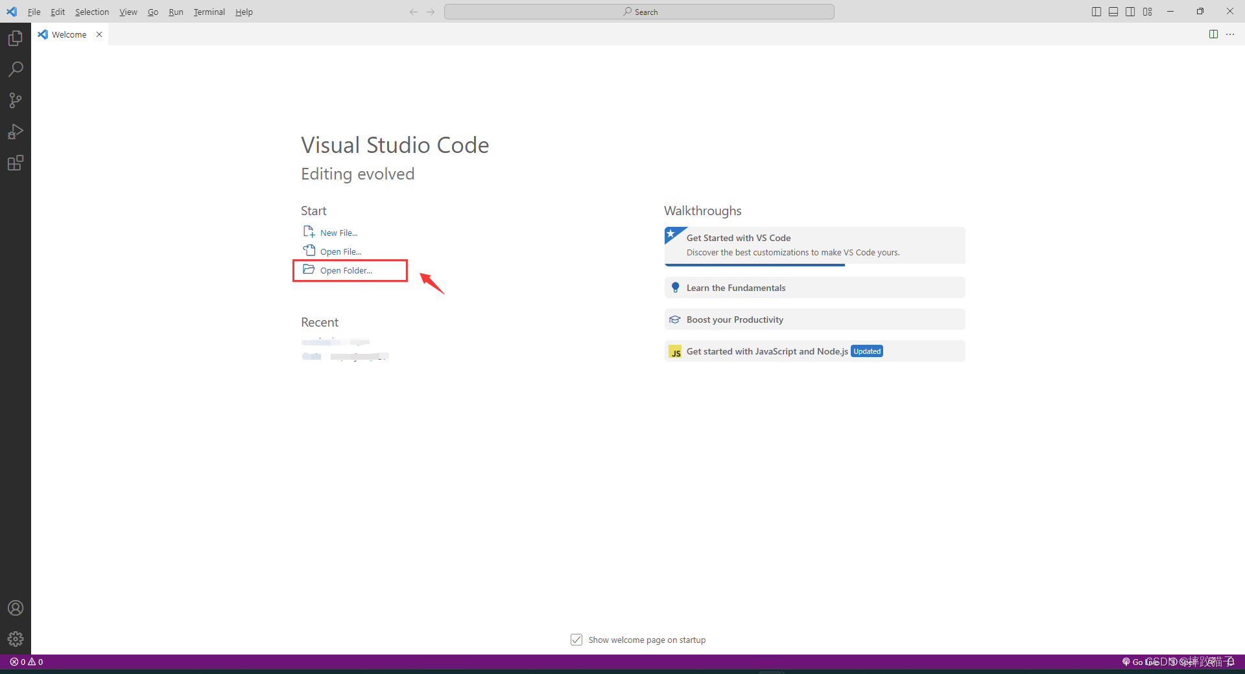
Task: Split the editor to the right
Action: (x=1213, y=34)
